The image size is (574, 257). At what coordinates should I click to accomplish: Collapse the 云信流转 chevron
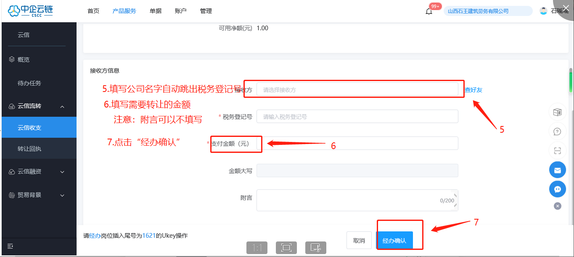pyautogui.click(x=62, y=107)
